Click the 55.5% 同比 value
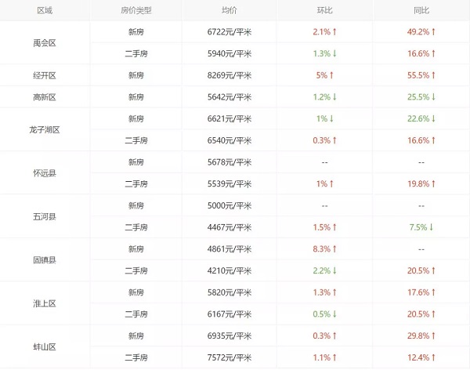 click(421, 75)
